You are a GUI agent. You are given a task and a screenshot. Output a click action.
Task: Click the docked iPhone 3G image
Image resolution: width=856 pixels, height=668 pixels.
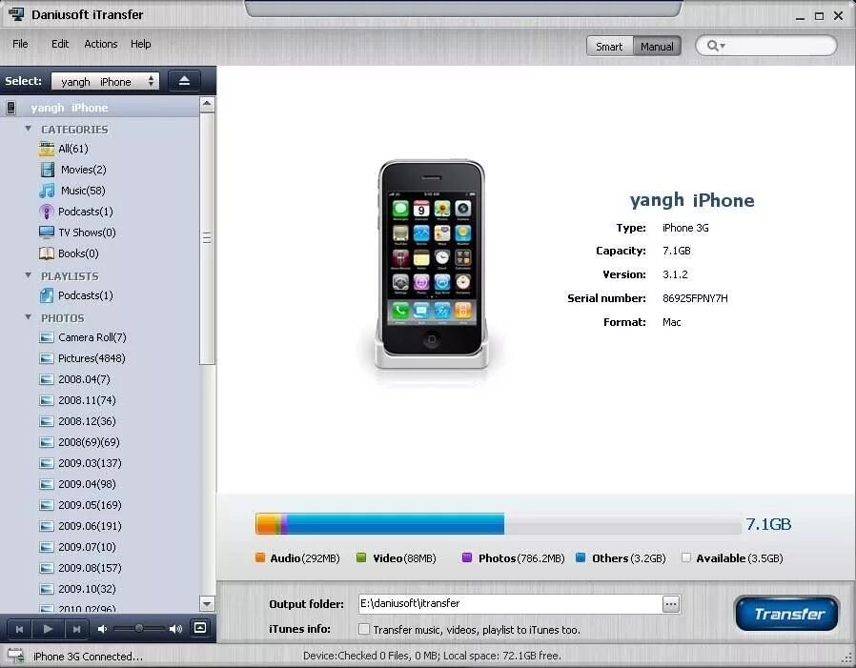tap(431, 265)
